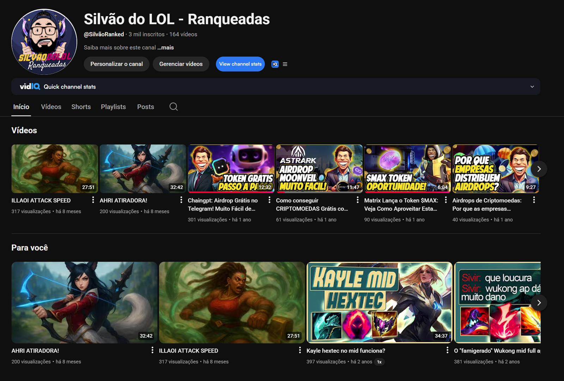Screen dimensions: 564x381
Task: Play the Illaoi thumbnail in Vídeos row
Action: (55, 169)
